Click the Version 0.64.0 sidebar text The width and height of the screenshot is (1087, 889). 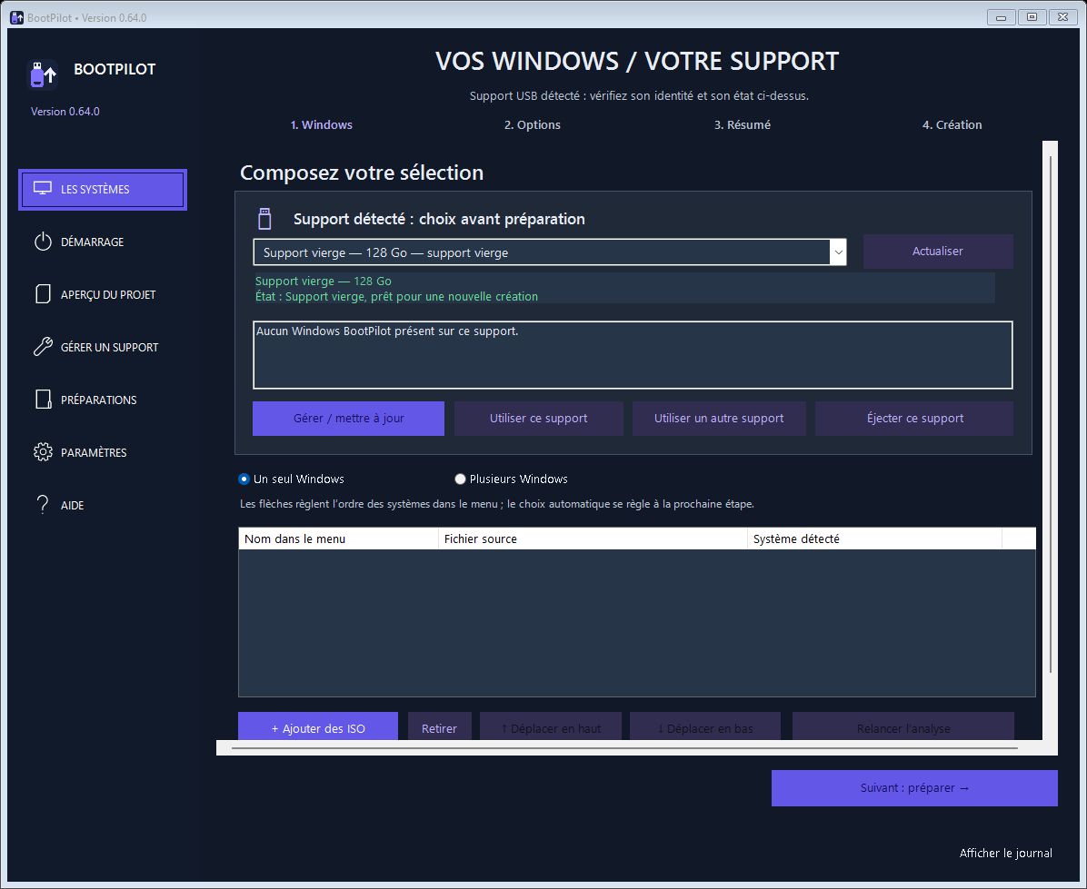tap(65, 112)
